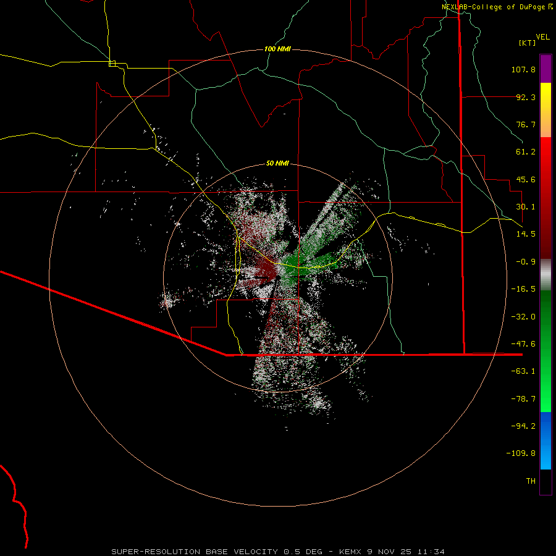Click the KEMX 9 NOV 25 11:34 timestamp
This screenshot has height=556, width=556.
(392, 552)
